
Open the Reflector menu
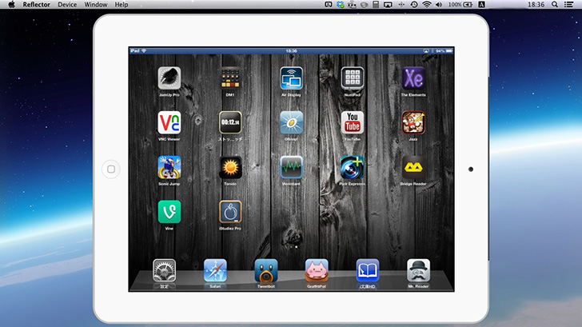point(37,5)
